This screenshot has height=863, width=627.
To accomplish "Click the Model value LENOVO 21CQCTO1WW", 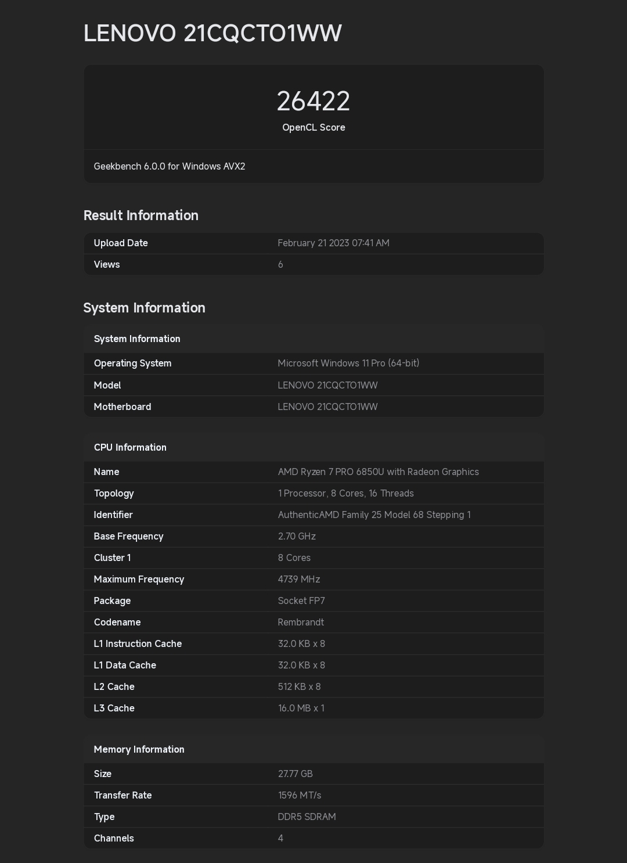I will pyautogui.click(x=327, y=385).
